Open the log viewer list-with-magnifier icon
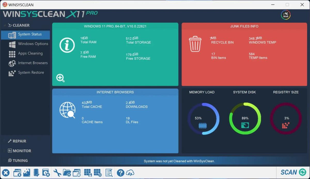 point(109,173)
